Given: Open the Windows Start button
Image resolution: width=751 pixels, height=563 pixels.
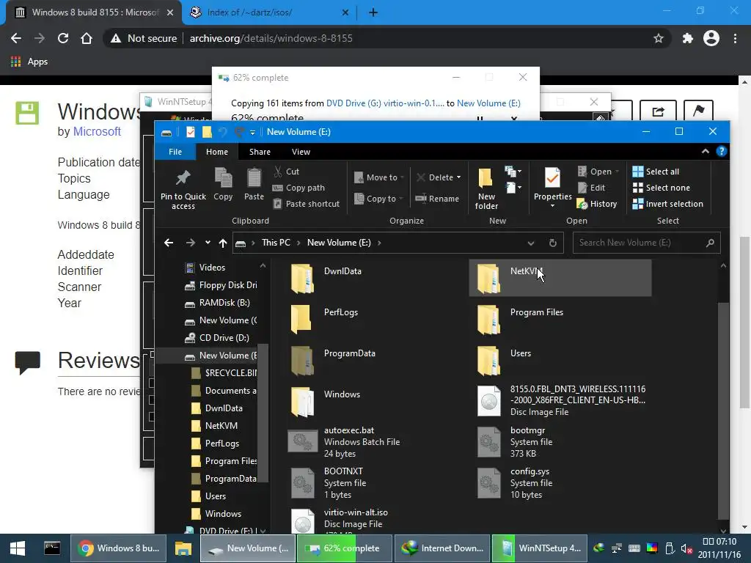Looking at the screenshot, I should click(x=18, y=548).
